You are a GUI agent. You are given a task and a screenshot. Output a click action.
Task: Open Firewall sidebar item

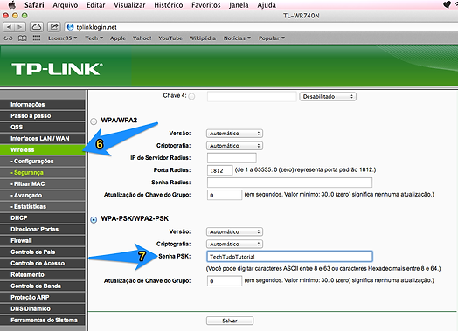[x=43, y=240]
